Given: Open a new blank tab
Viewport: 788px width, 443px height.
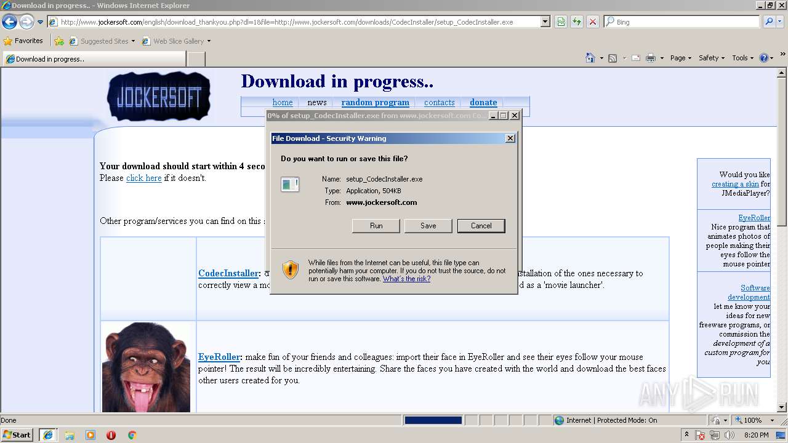Looking at the screenshot, I should [196, 59].
